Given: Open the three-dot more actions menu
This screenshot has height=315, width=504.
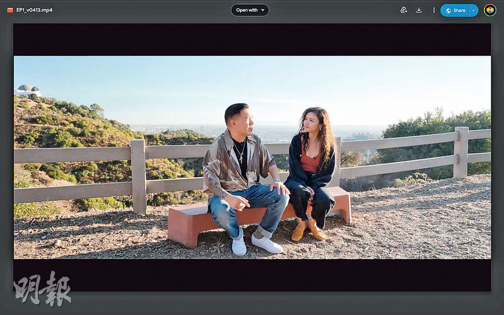Looking at the screenshot, I should (433, 10).
